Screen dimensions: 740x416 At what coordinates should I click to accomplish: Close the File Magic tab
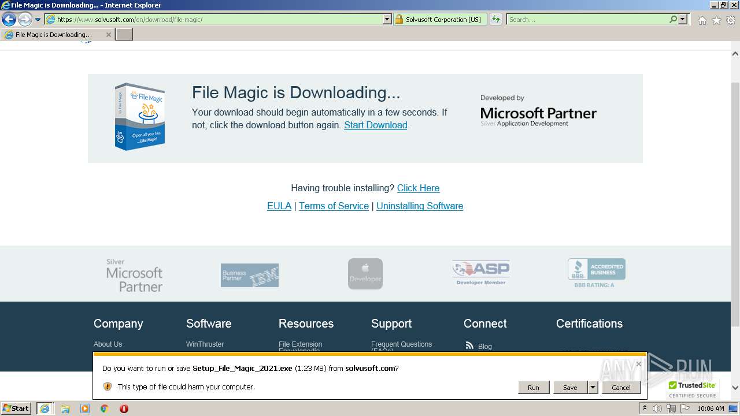tap(108, 35)
